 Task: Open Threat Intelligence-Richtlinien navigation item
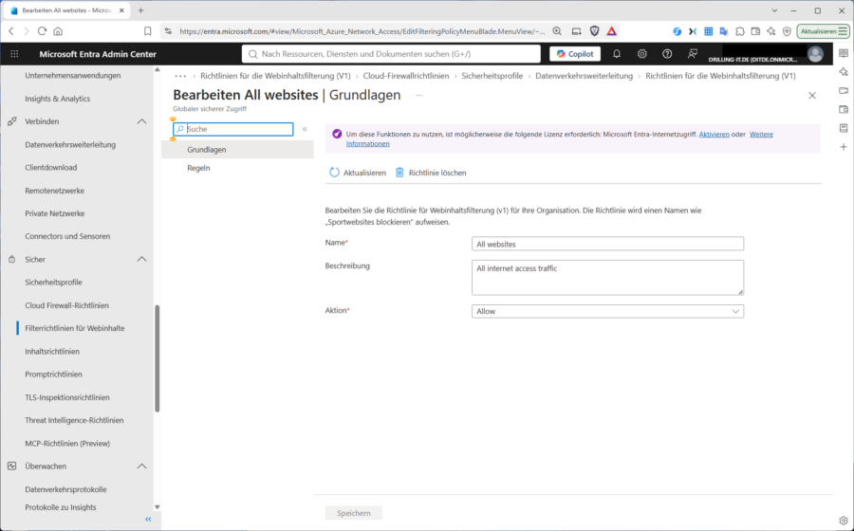pyautogui.click(x=74, y=421)
